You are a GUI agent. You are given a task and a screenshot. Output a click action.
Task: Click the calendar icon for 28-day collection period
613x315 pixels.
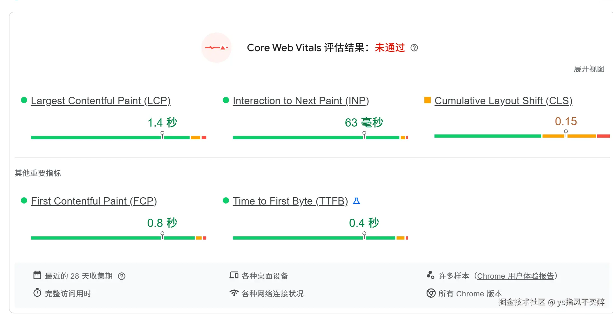37,275
